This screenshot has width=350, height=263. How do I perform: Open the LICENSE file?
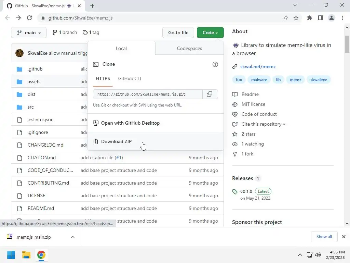[x=36, y=196]
